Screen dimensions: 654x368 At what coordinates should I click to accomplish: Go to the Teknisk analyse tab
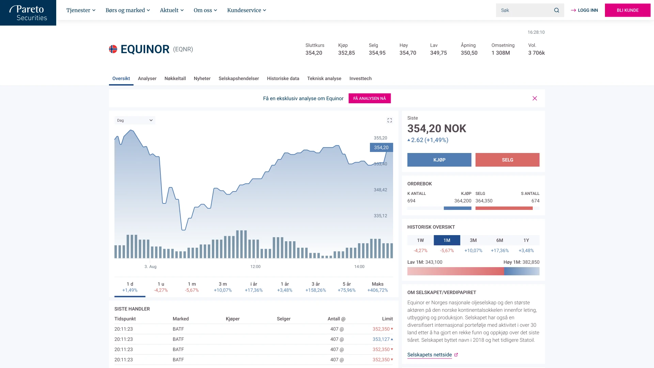[x=324, y=78]
